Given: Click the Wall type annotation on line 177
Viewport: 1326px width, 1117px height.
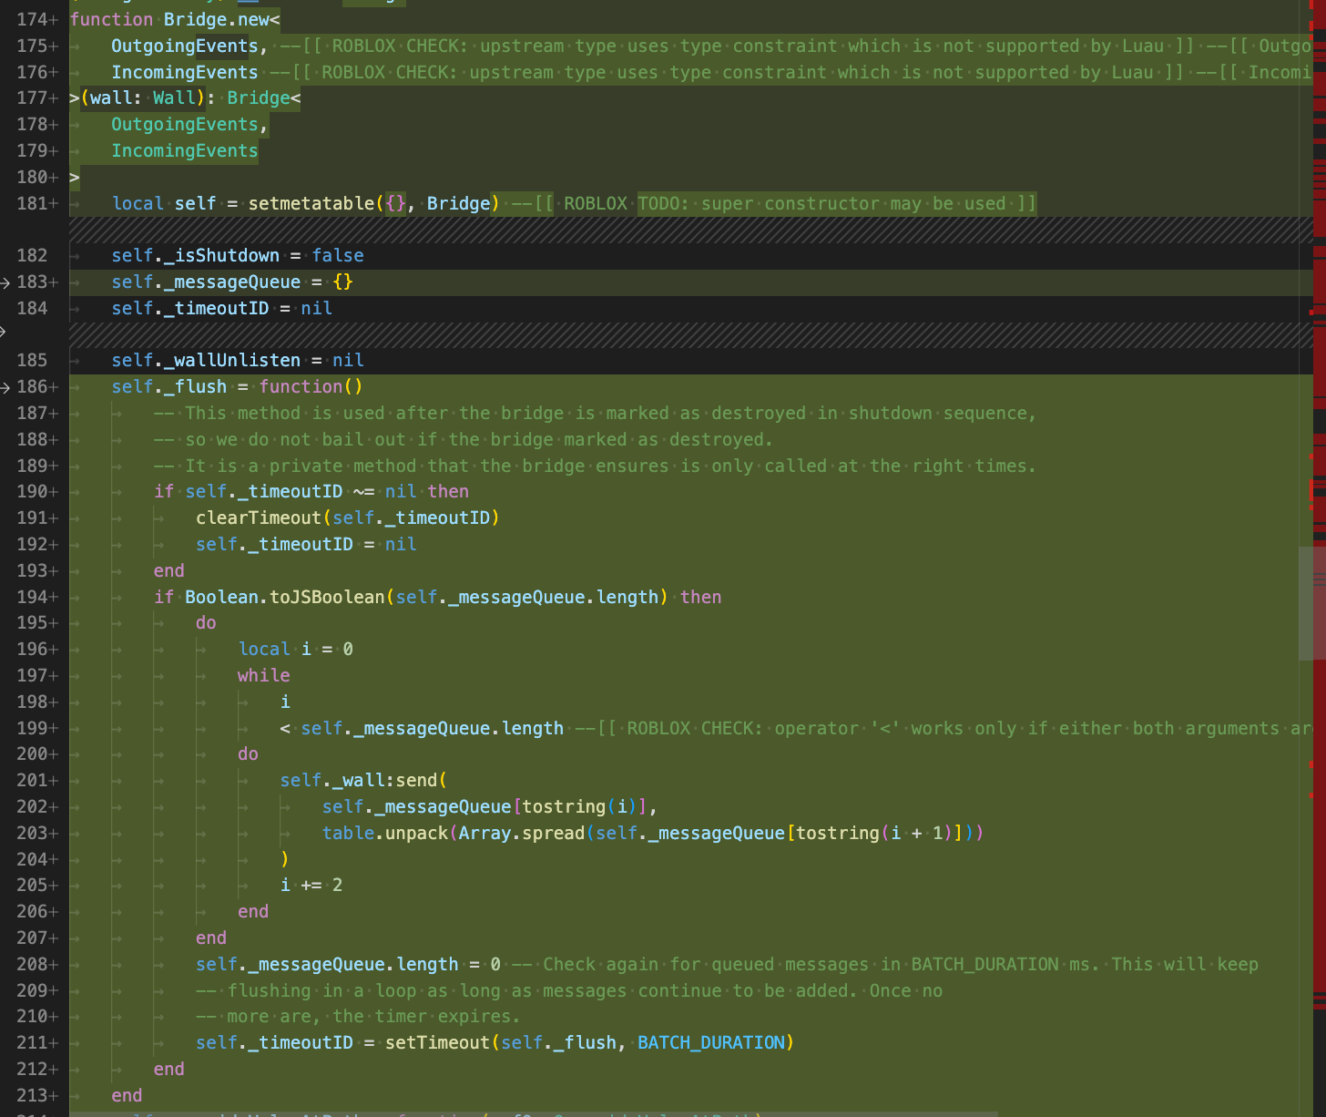Looking at the screenshot, I should (x=174, y=97).
